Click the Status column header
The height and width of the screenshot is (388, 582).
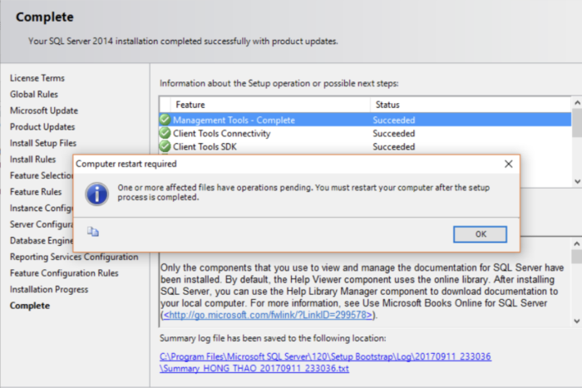[471, 105]
